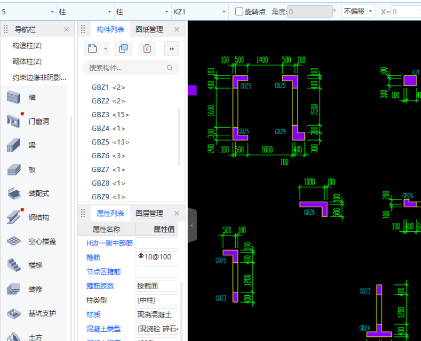
Task: Open the 不偏移 offset dropdown
Action: [358, 11]
